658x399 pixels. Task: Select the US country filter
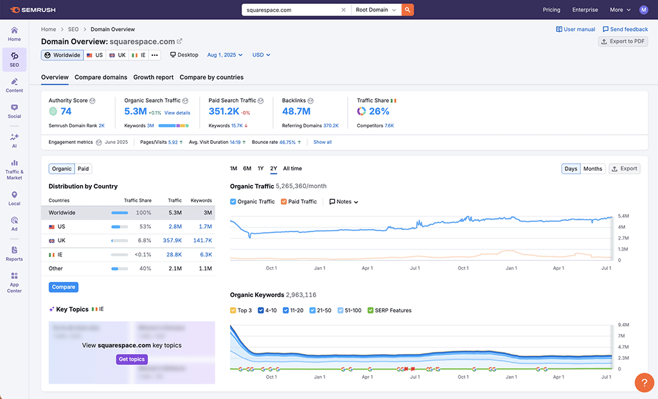[x=95, y=55]
